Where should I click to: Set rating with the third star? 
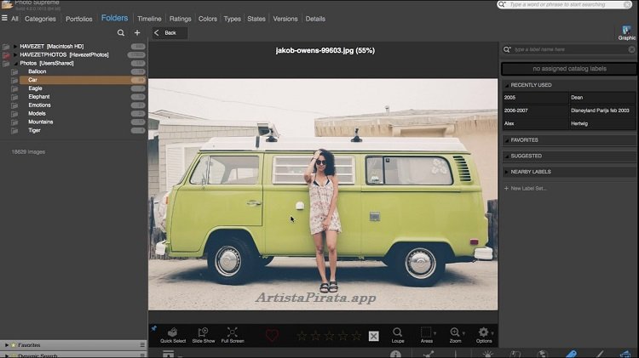pos(330,336)
